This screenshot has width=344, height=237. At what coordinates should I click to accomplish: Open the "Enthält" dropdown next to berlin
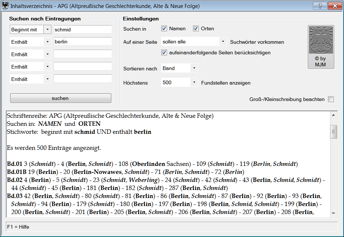(x=48, y=42)
